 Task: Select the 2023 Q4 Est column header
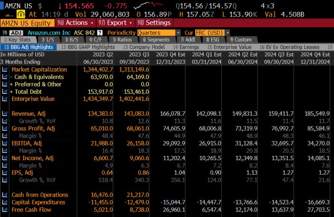171,54
